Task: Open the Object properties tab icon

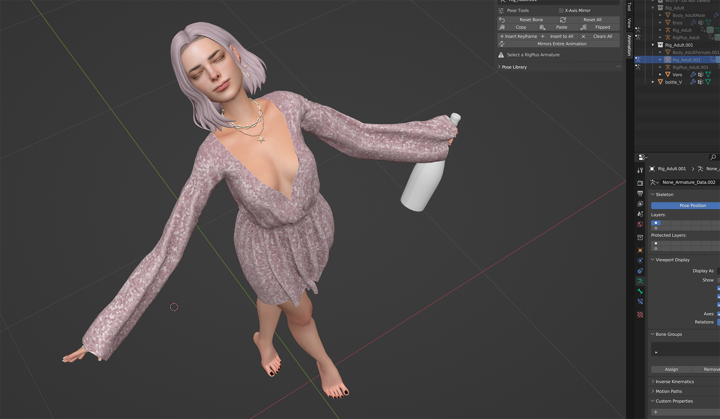Action: coord(640,250)
